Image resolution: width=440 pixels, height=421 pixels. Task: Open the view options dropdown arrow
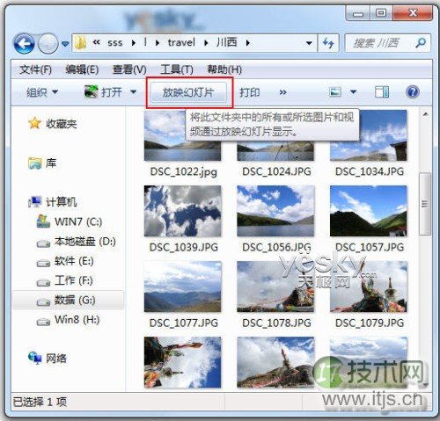tap(354, 92)
